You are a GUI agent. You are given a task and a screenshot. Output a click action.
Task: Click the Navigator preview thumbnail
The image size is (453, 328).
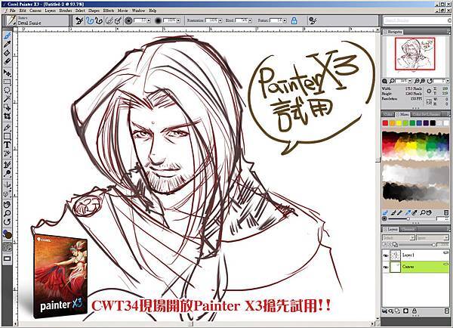[414, 54]
